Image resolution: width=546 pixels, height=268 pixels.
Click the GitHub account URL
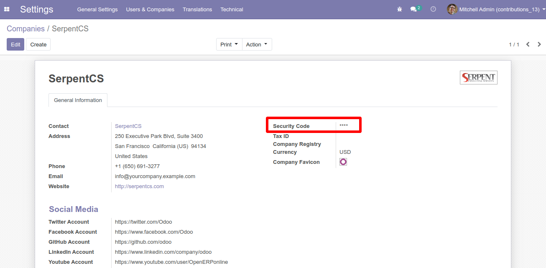143,242
